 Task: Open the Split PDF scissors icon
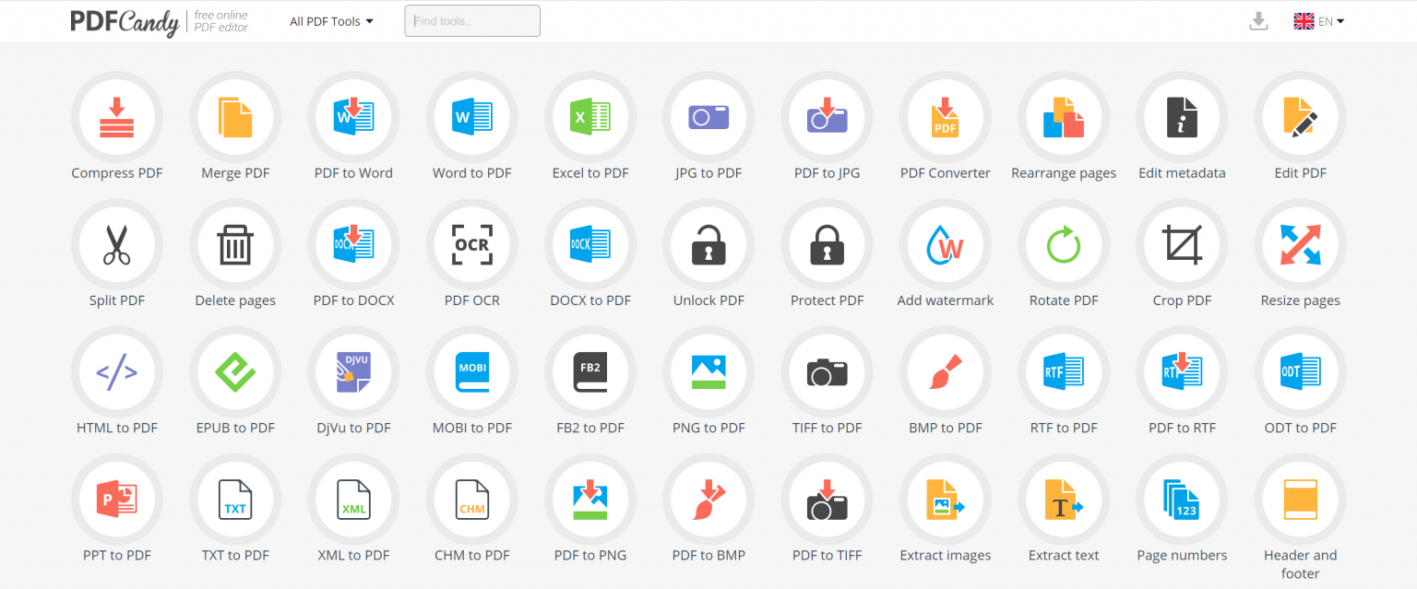pyautogui.click(x=117, y=244)
